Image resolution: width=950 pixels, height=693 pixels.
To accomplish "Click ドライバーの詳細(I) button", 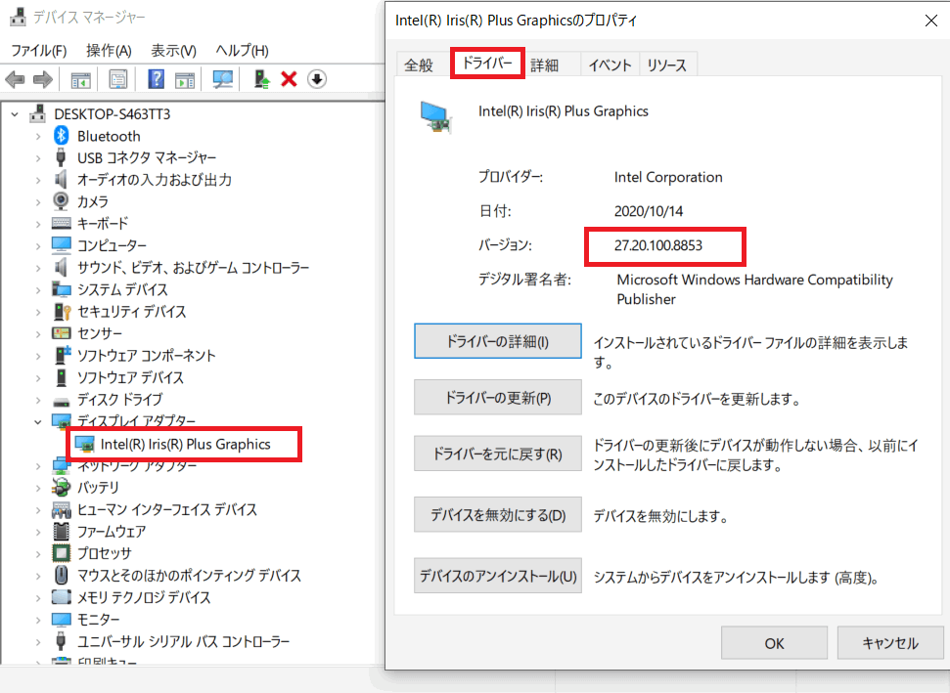I will [498, 342].
